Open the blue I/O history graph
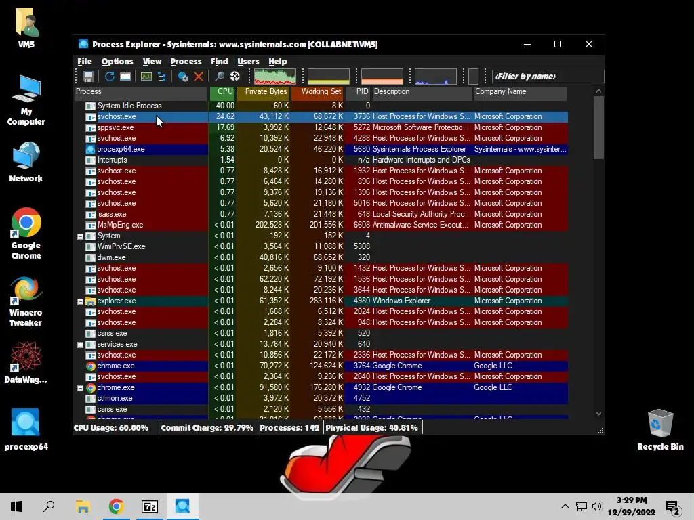The height and width of the screenshot is (520, 694). coord(436,77)
